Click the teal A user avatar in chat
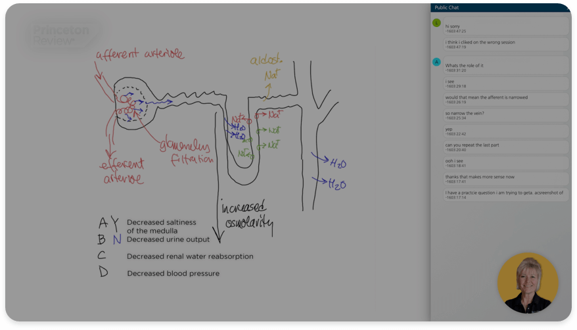Viewport: 577px width, 330px height. (436, 62)
